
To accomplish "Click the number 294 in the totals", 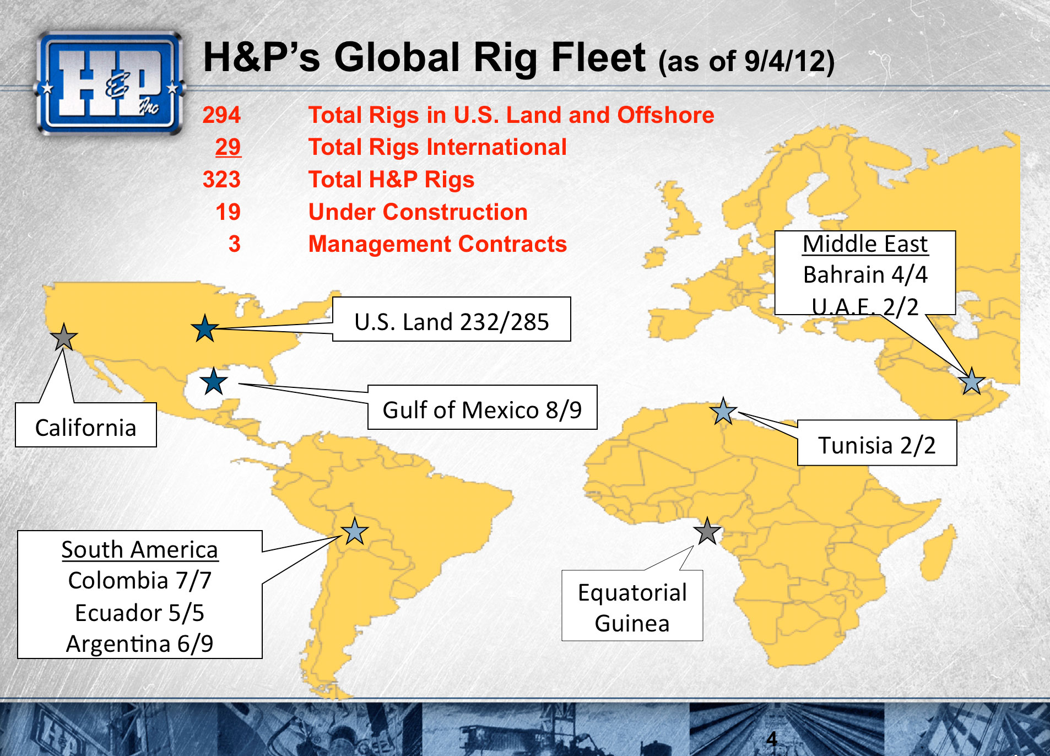I will pos(221,115).
